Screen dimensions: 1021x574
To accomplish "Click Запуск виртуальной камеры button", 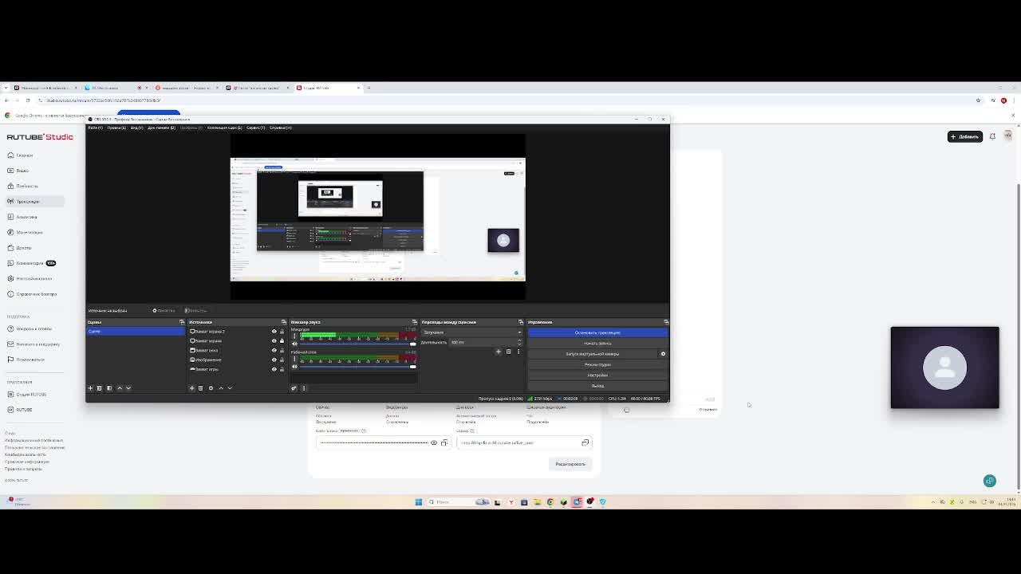I will [593, 354].
